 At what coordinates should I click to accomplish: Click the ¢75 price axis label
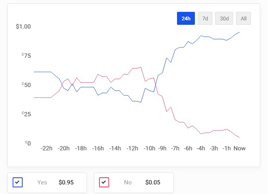26,56
